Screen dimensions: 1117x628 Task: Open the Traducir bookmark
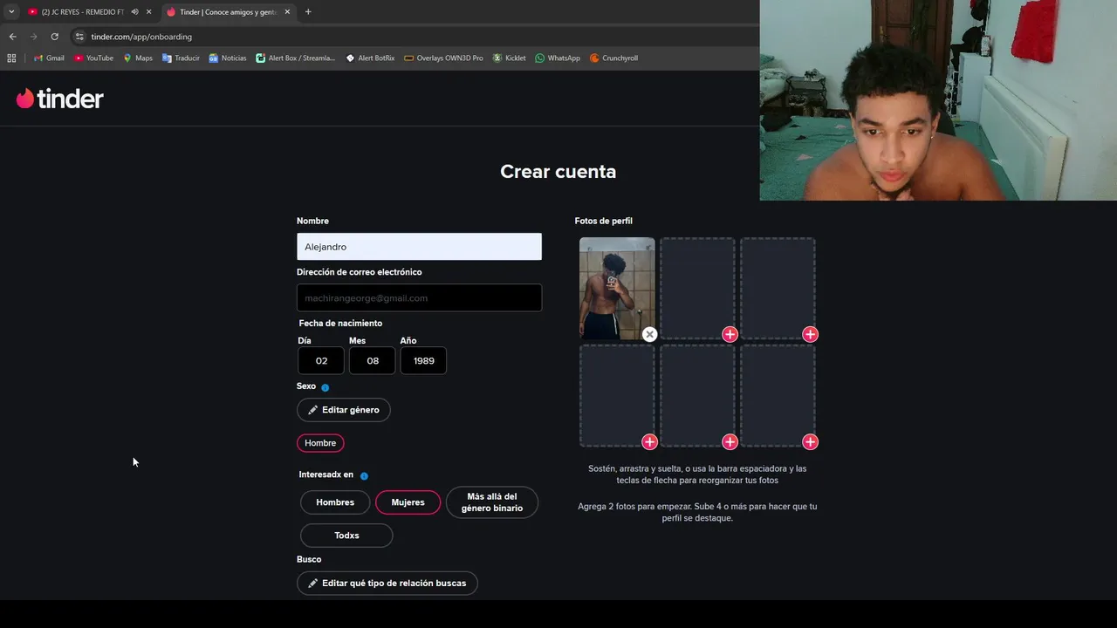(181, 58)
